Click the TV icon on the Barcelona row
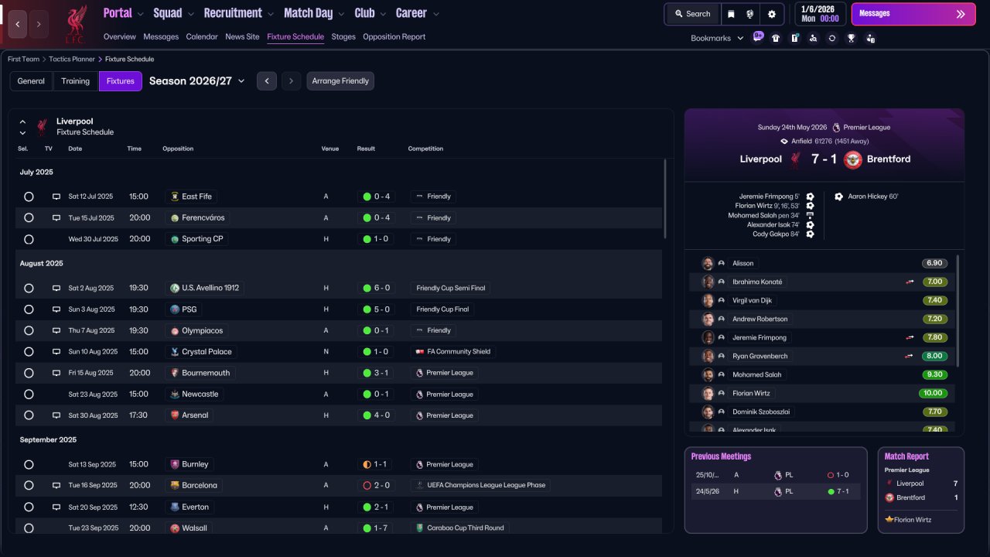 click(x=56, y=486)
